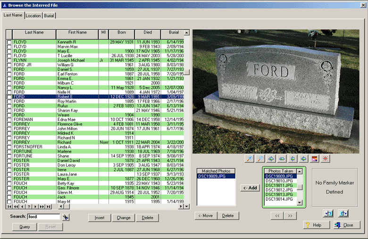
Task: Click the interred table scroll-up arrow
Action: (x=187, y=34)
